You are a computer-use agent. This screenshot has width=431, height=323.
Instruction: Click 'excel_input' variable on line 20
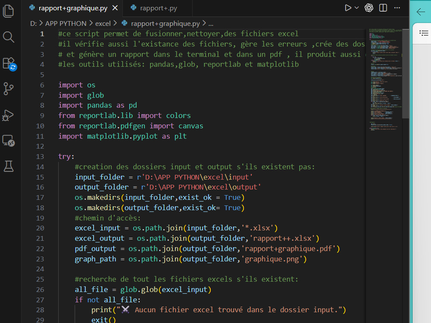pos(97,228)
